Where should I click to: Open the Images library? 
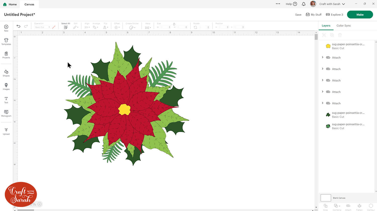click(6, 87)
